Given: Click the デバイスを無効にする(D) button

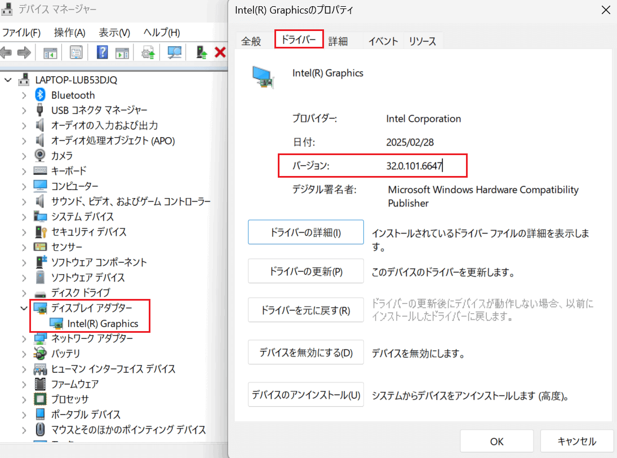Looking at the screenshot, I should click(306, 353).
